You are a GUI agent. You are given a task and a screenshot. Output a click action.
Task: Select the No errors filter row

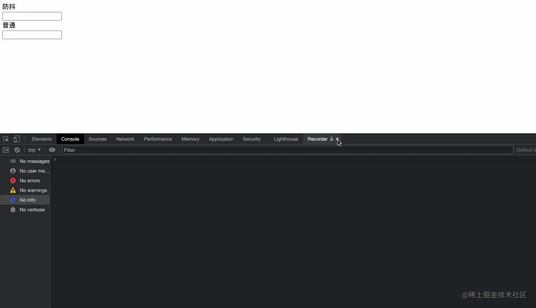pos(25,180)
